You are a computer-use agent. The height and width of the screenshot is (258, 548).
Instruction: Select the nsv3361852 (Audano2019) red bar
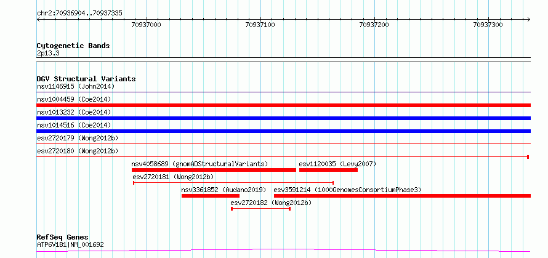(211, 196)
